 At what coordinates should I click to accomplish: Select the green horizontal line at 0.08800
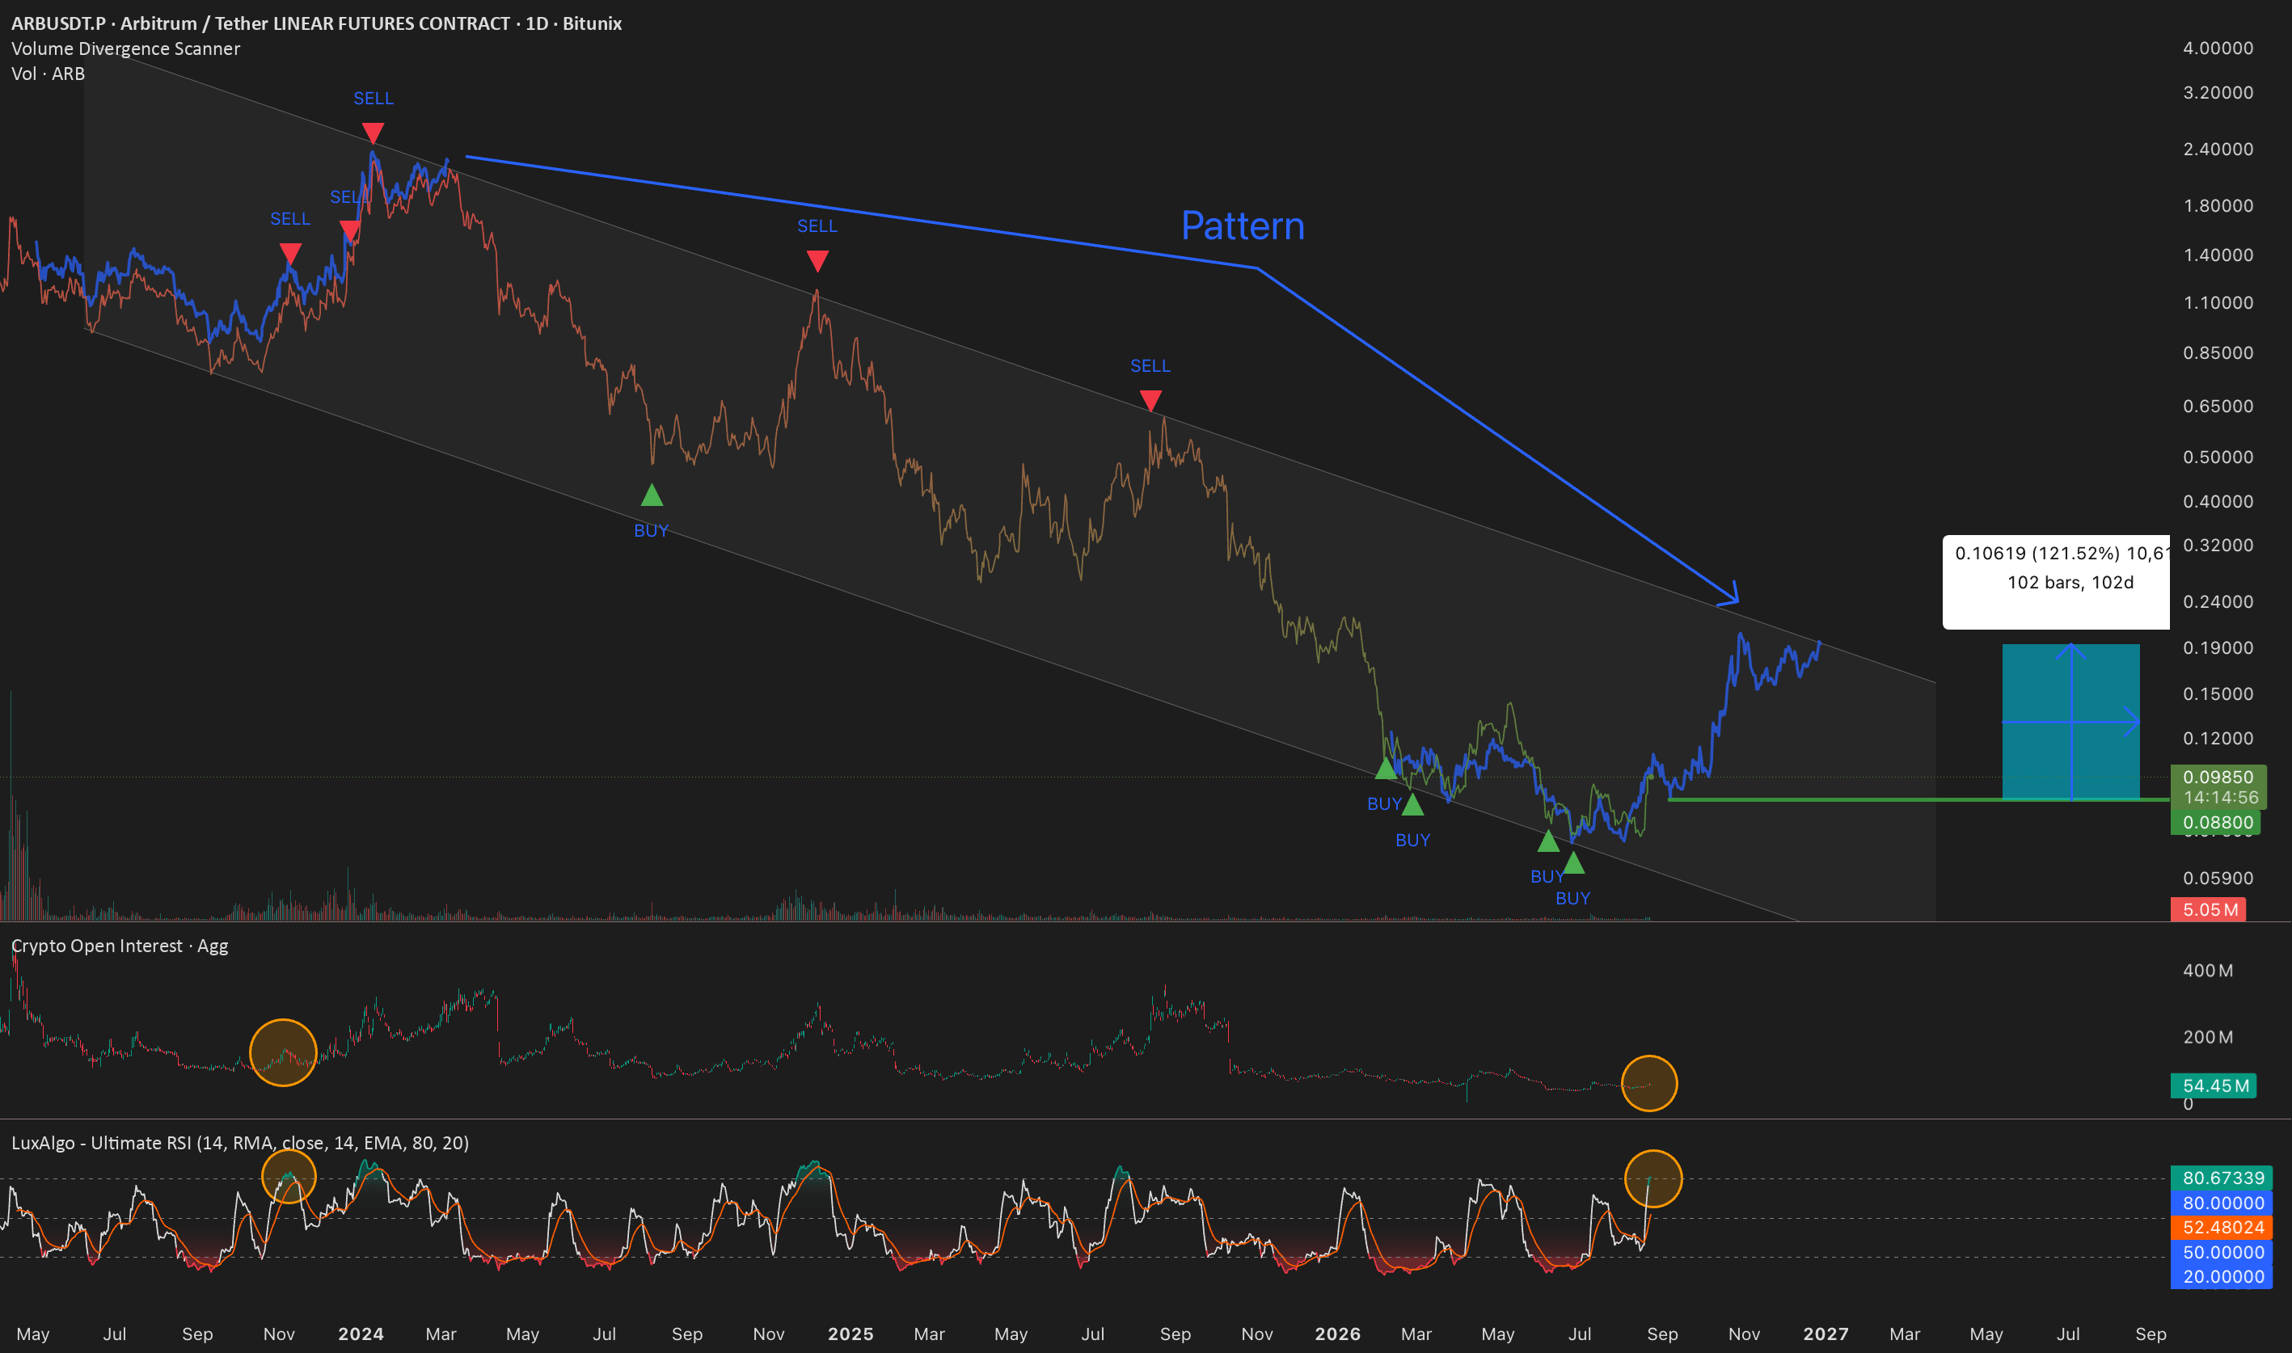click(x=1918, y=799)
